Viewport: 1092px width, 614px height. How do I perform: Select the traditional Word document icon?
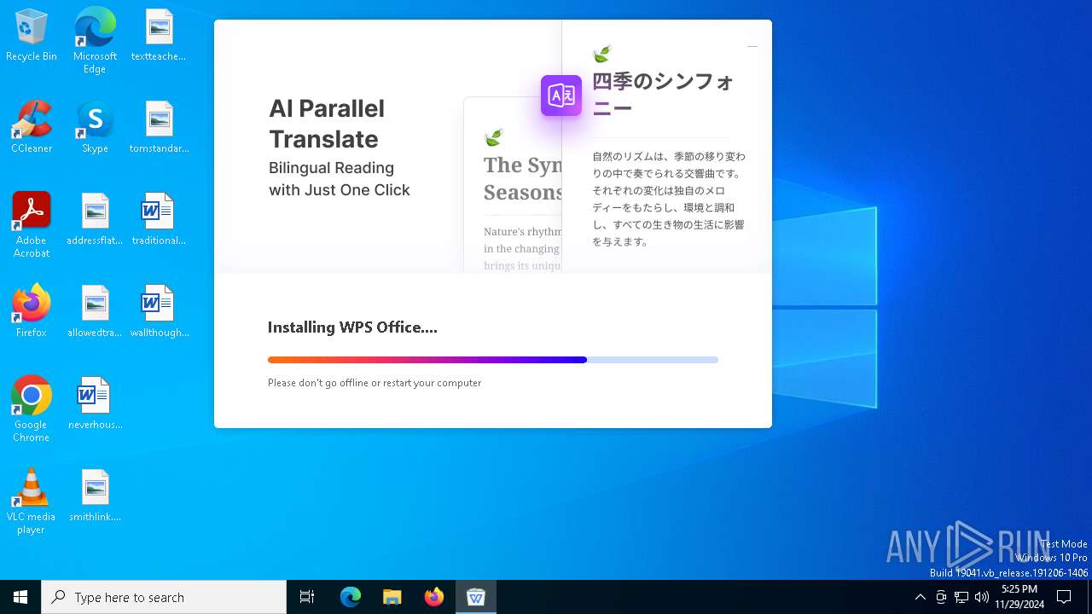pyautogui.click(x=159, y=219)
